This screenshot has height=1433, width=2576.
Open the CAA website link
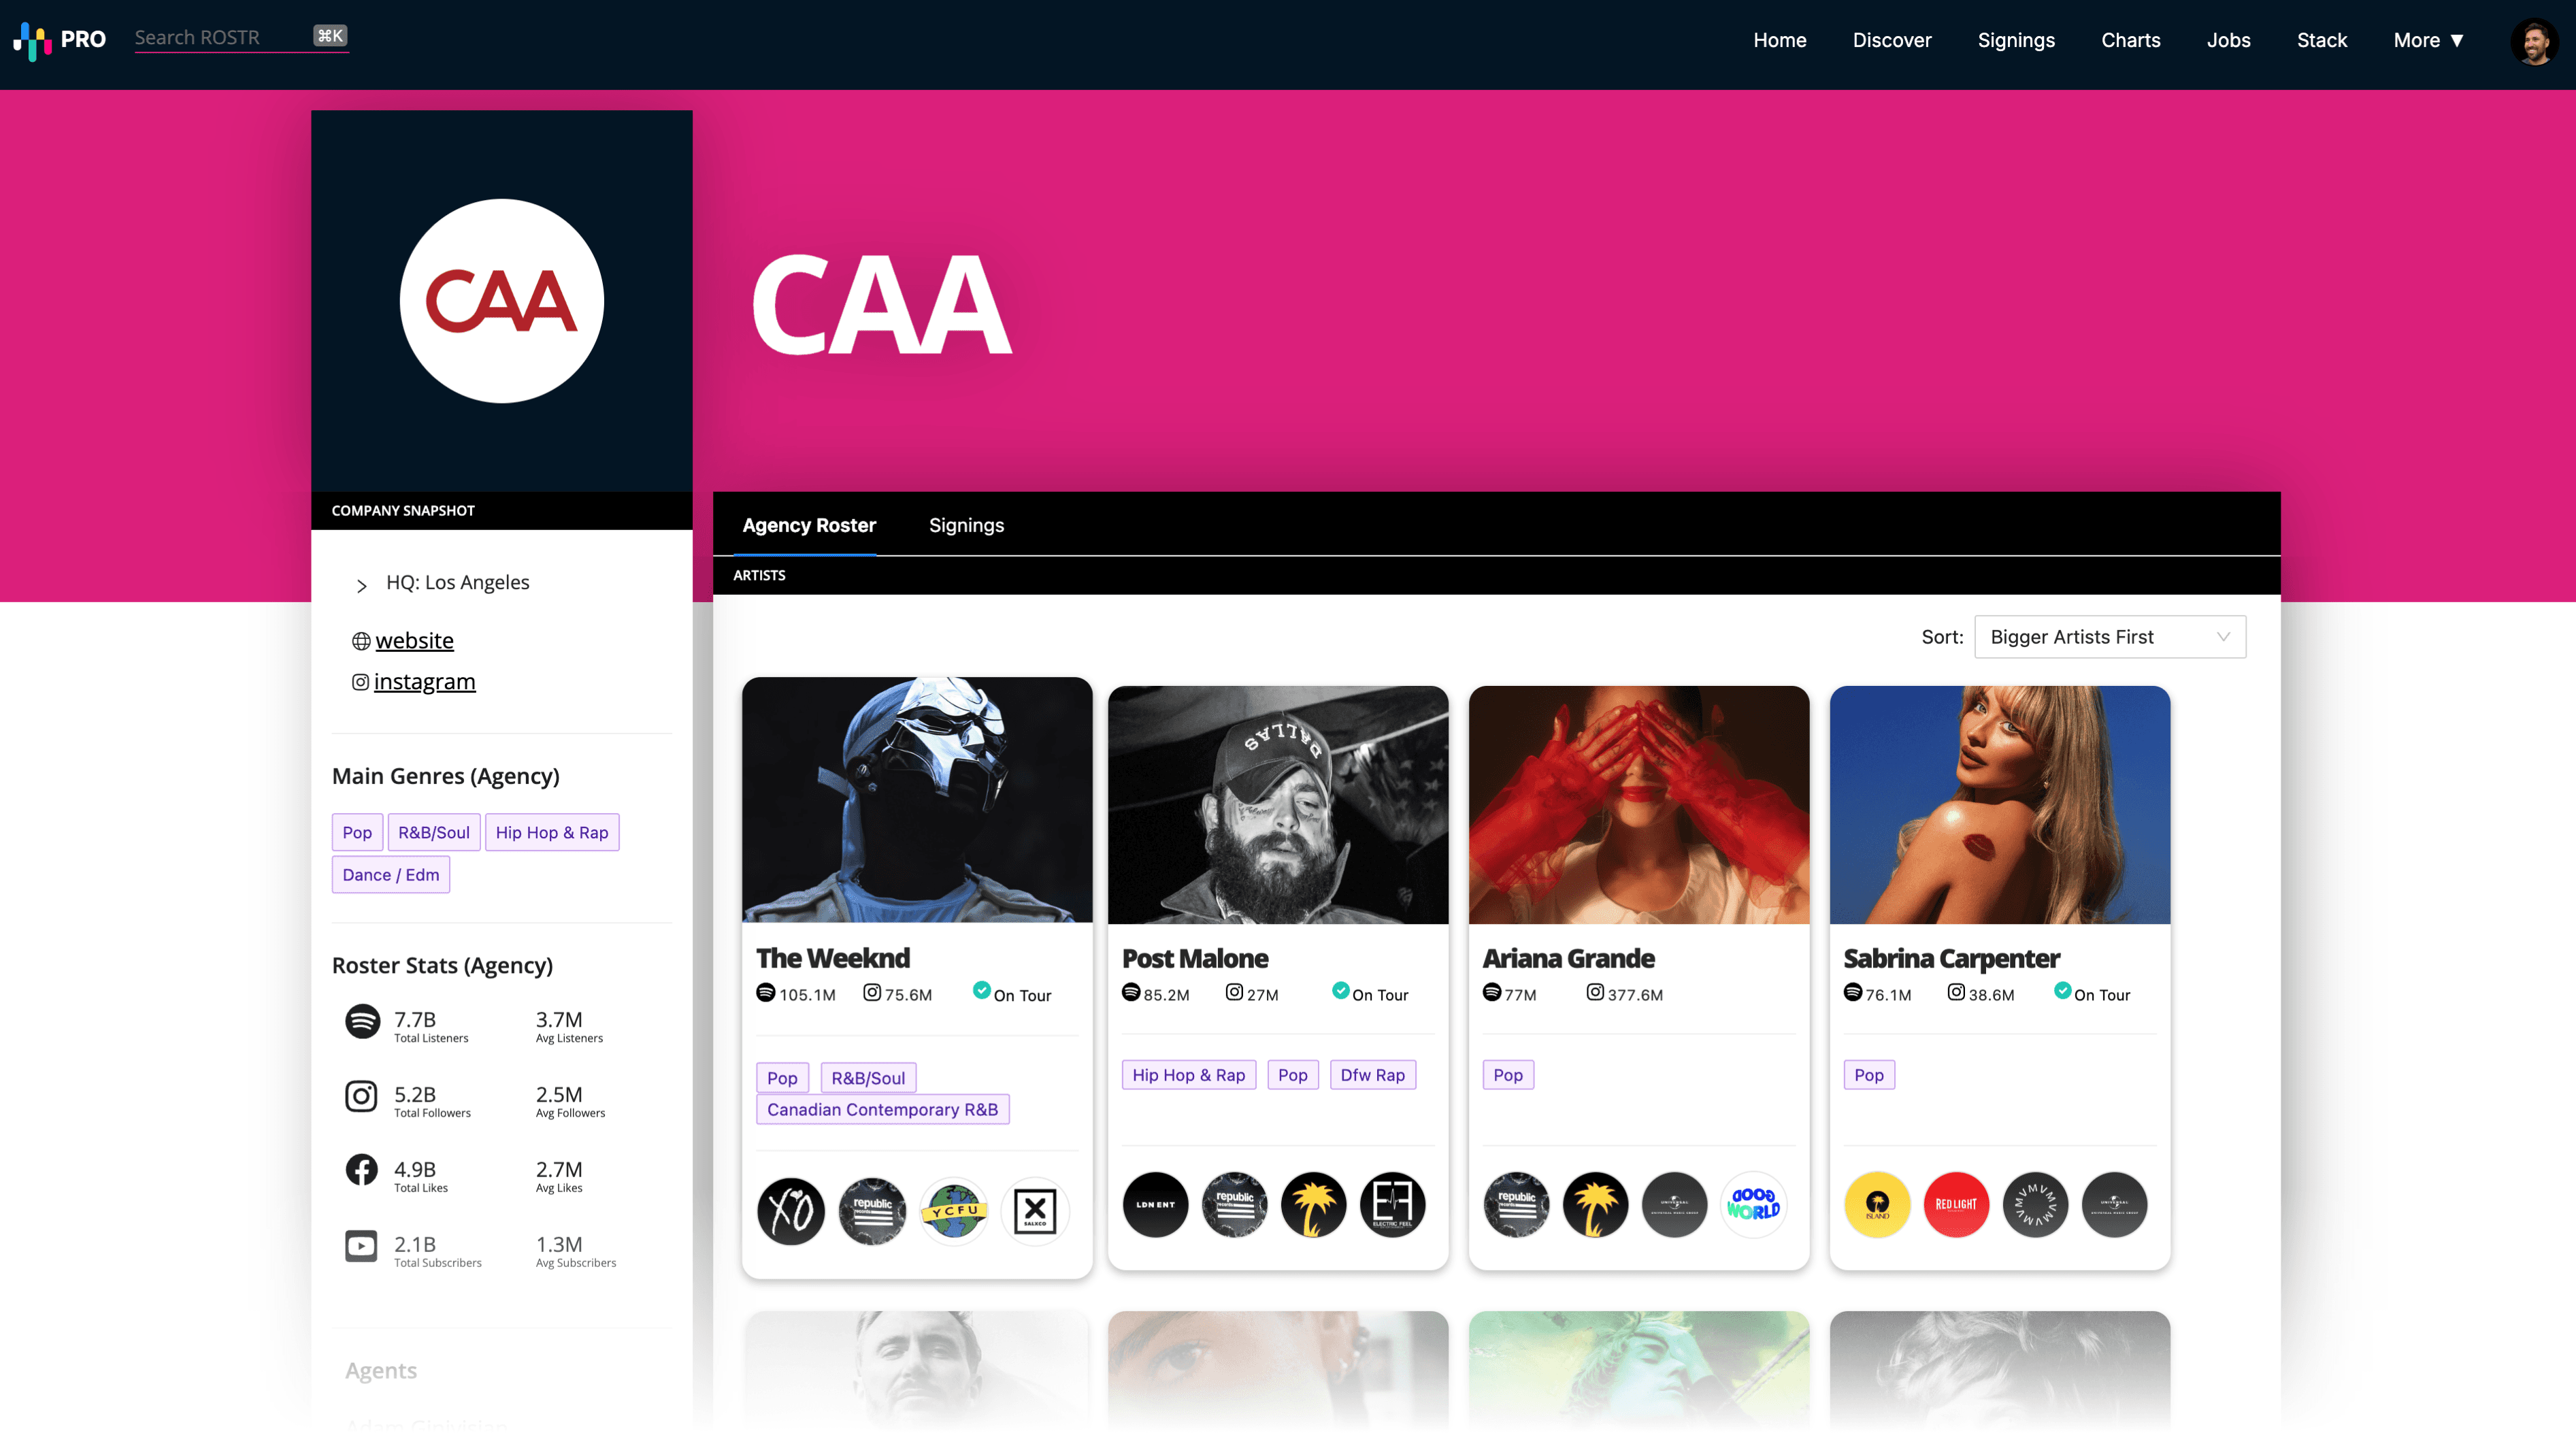[414, 640]
